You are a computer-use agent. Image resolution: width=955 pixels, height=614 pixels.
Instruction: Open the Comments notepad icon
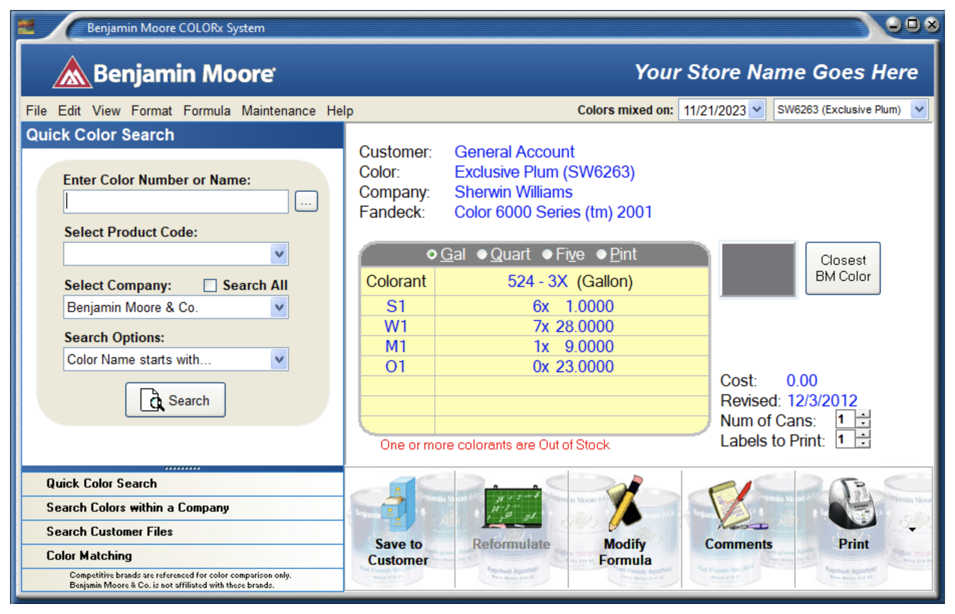737,506
